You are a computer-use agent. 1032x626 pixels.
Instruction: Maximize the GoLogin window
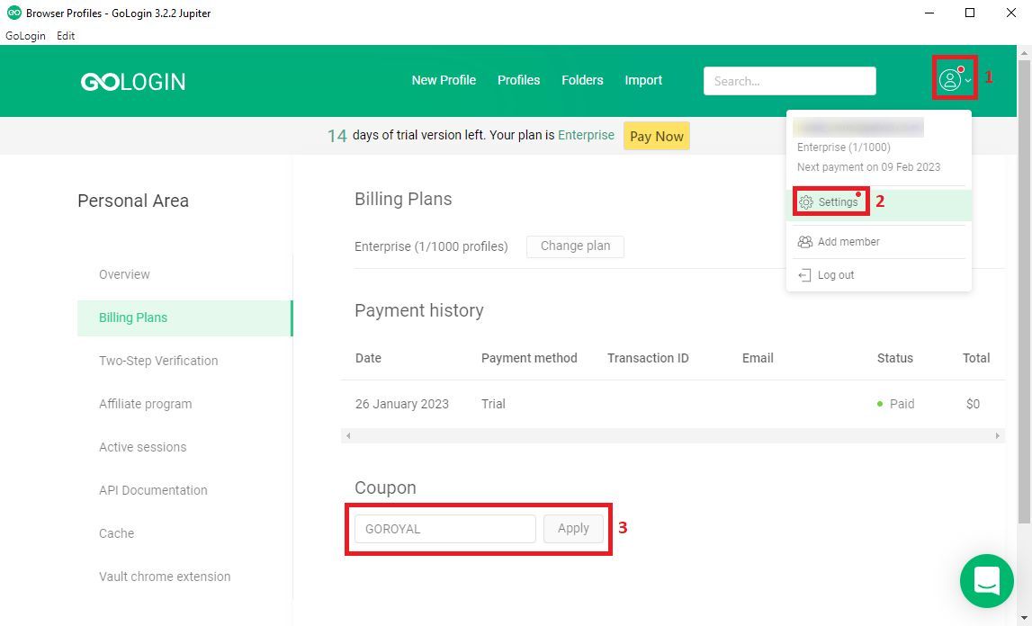click(970, 13)
